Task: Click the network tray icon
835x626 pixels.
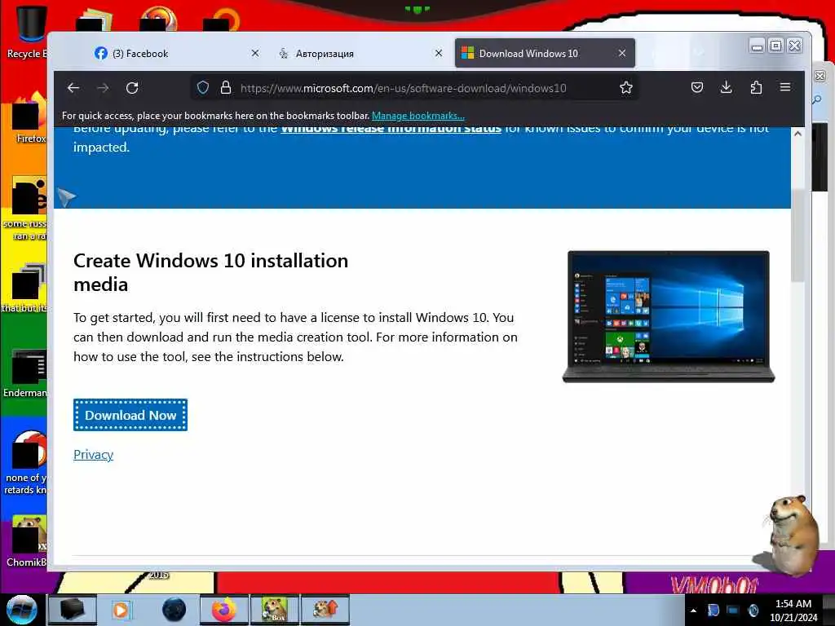Action: click(x=733, y=611)
